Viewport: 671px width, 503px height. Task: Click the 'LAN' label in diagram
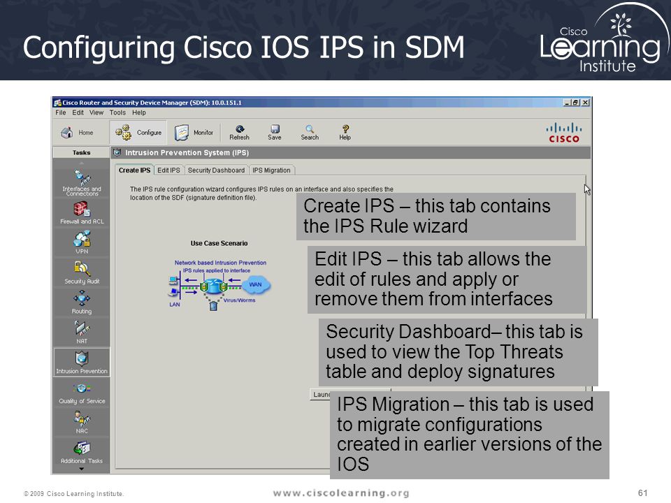[175, 305]
